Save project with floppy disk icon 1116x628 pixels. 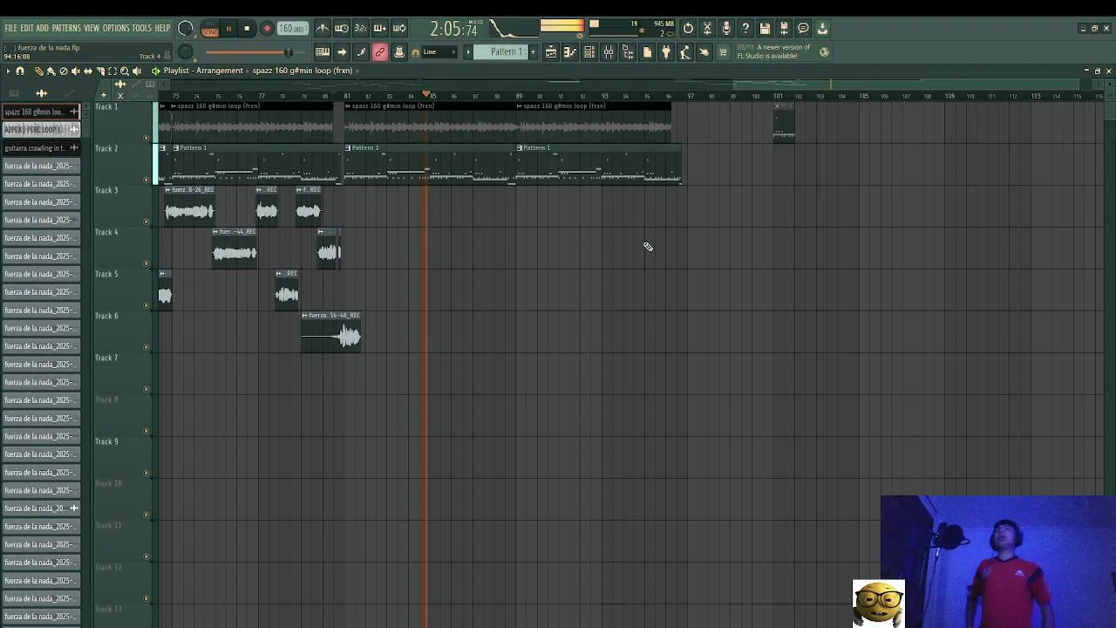(765, 28)
